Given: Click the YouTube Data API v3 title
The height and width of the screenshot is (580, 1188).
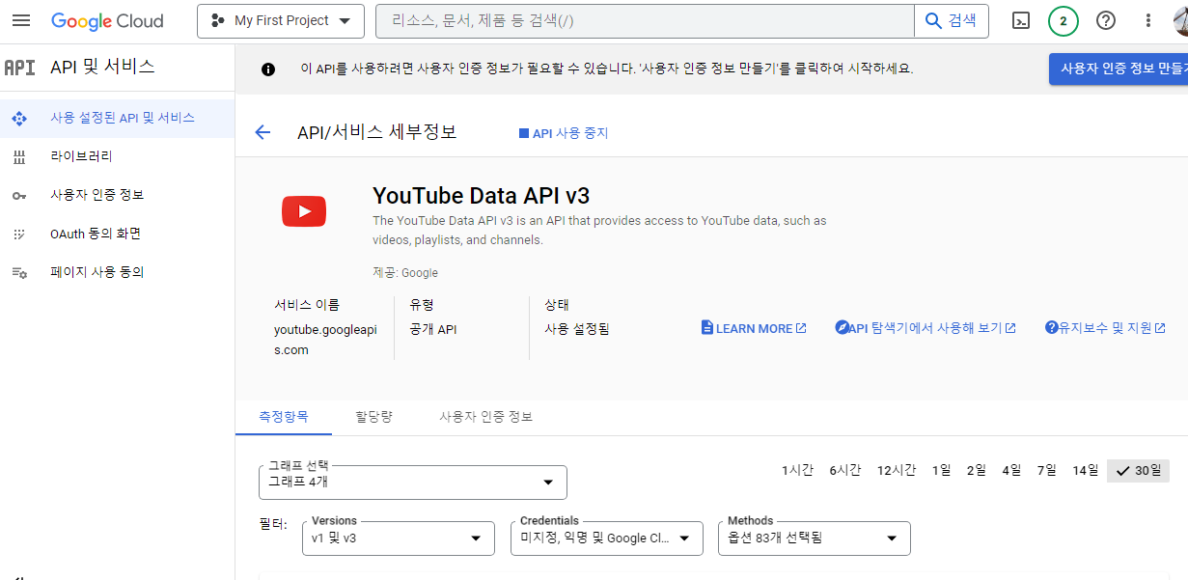Looking at the screenshot, I should click(481, 195).
